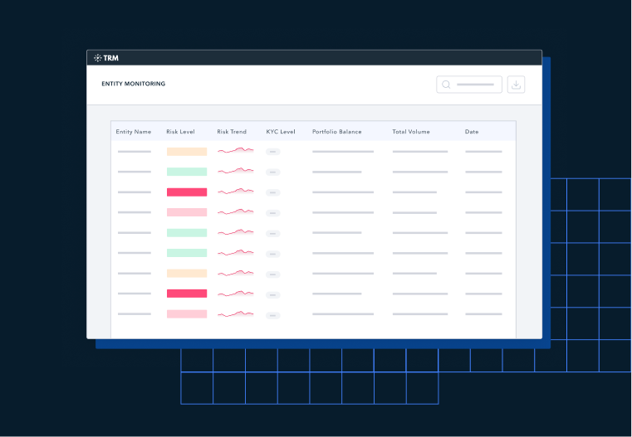Click second row's green risk level bar

coord(187,172)
